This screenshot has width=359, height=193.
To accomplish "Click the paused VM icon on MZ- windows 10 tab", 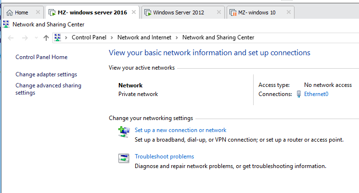I will point(233,12).
